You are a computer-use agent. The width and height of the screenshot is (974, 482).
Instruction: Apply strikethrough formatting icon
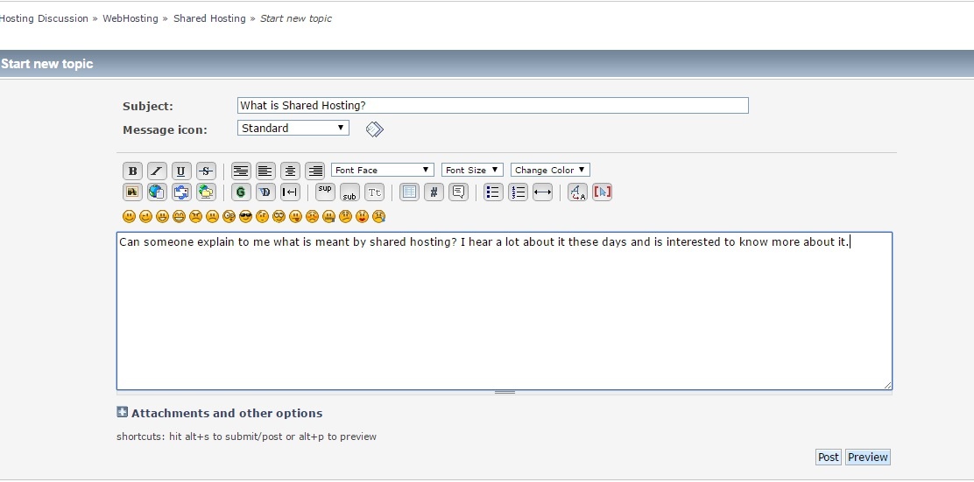[x=206, y=171]
